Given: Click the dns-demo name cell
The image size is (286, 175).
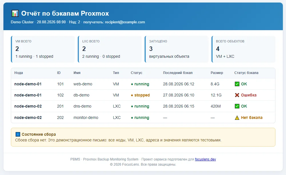Looking at the screenshot, I should click(x=82, y=106).
